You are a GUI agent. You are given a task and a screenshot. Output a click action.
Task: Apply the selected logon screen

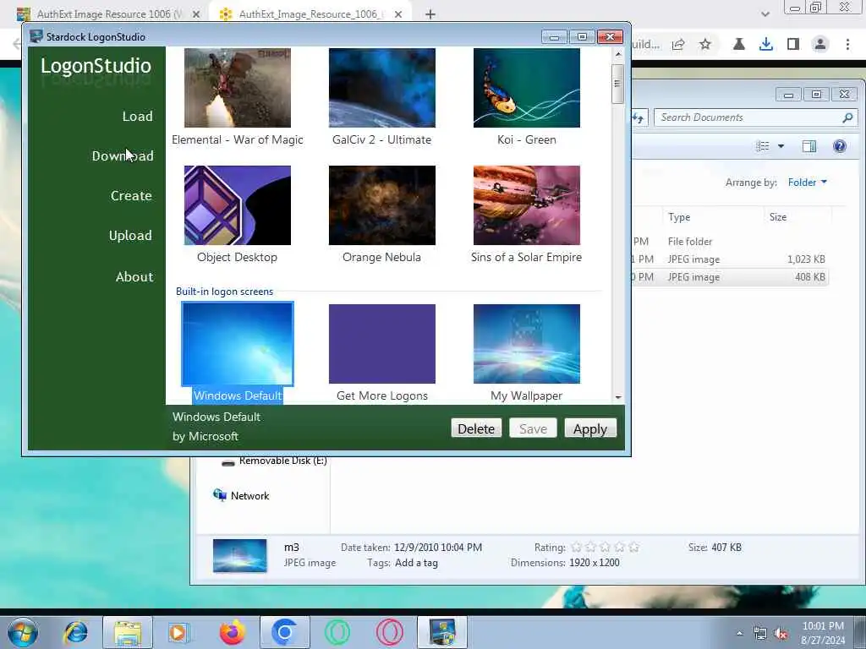coord(589,428)
